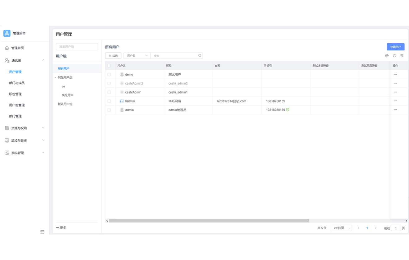Click the horizontal table scrollbar
The image size is (409, 260).
[x=209, y=221]
